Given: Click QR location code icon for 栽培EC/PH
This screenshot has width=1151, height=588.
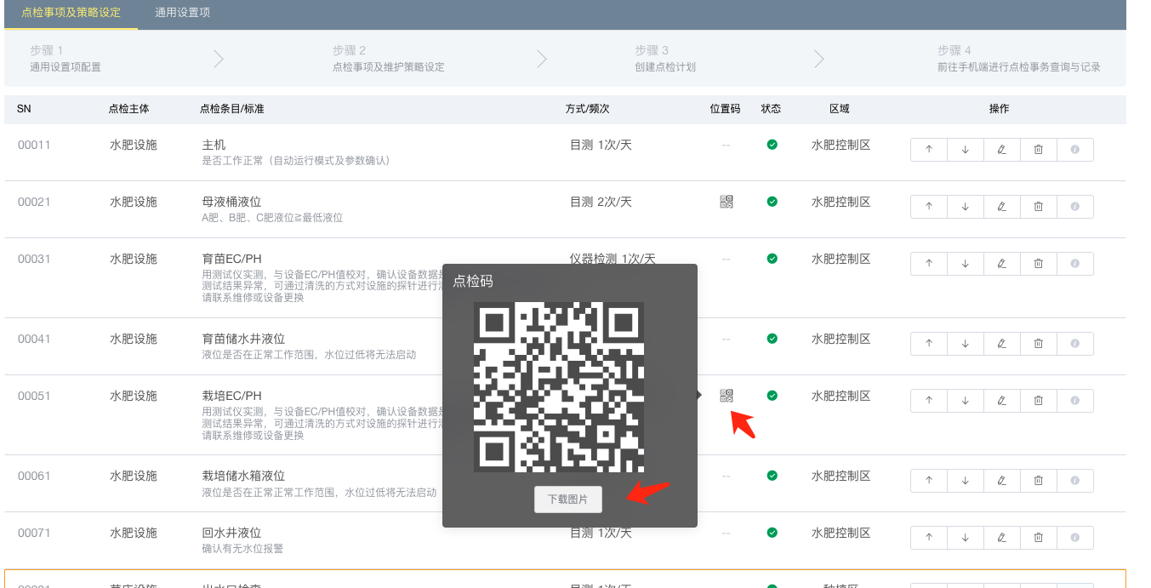Looking at the screenshot, I should tap(726, 396).
